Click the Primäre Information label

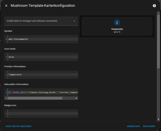click(x=15, y=67)
